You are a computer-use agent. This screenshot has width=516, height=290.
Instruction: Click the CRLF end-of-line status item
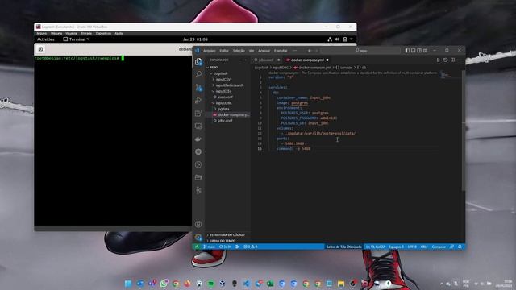click(x=424, y=246)
